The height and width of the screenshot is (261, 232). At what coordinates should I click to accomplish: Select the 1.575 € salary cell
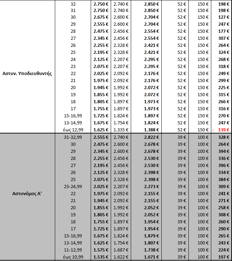point(101,250)
